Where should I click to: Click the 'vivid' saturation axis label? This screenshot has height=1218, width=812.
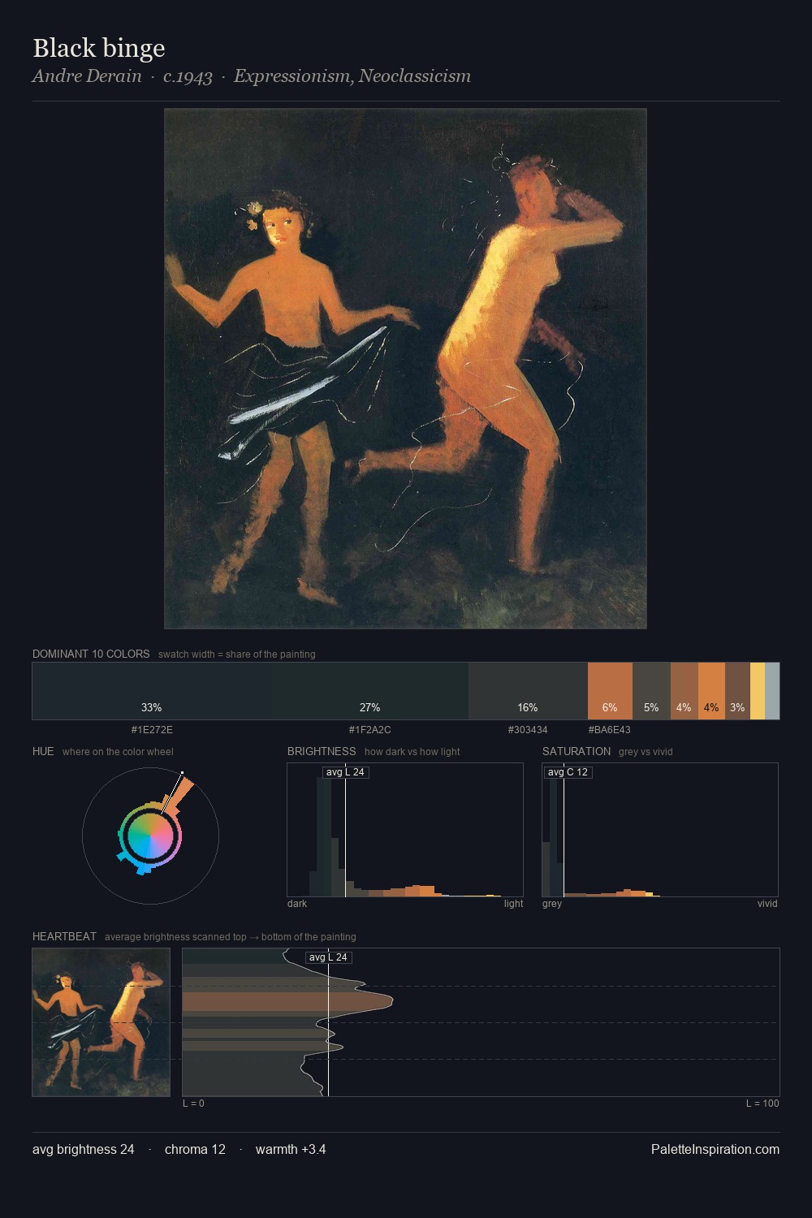point(767,904)
